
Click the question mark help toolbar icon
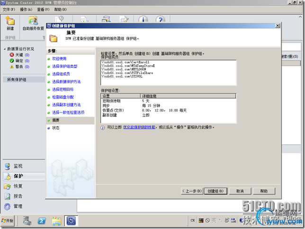click(x=161, y=19)
